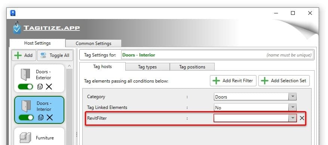The height and width of the screenshot is (145, 328).
Task: Click the Toggle All button
Action: (55, 55)
